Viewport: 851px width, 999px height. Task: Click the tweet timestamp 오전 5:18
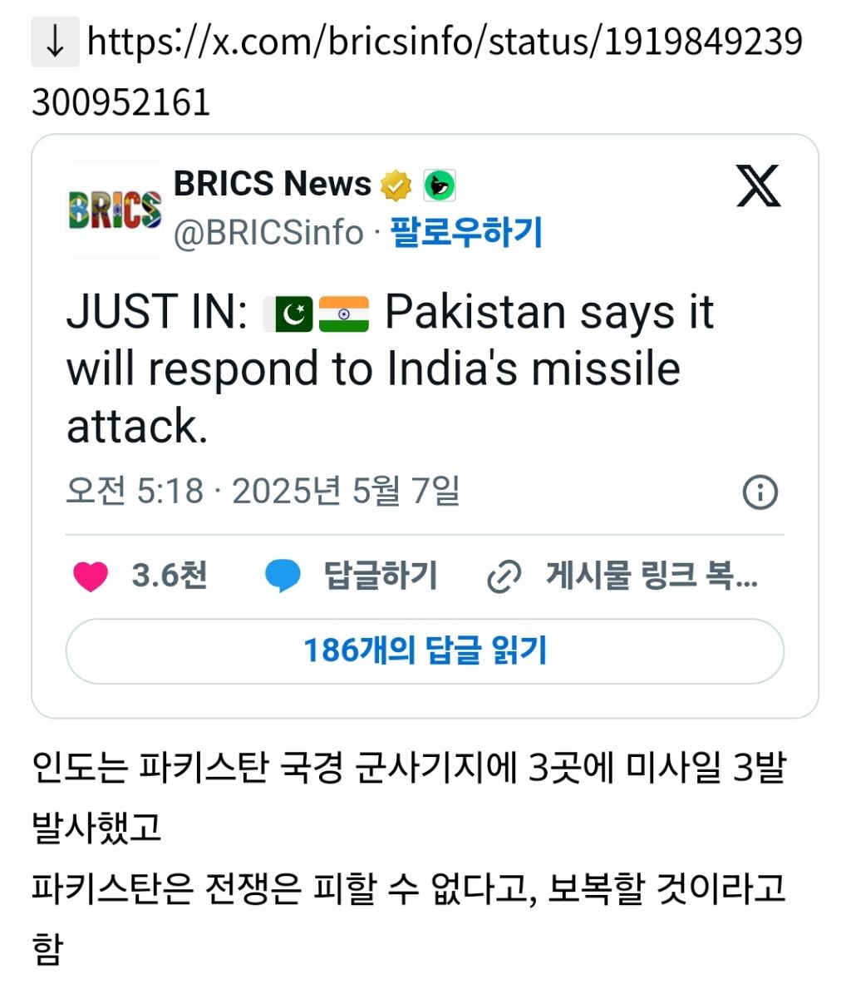click(135, 492)
